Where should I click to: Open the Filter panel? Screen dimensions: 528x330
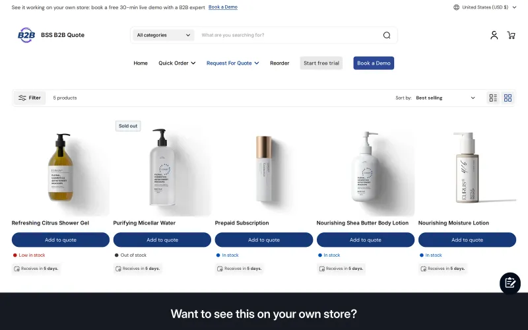30,98
